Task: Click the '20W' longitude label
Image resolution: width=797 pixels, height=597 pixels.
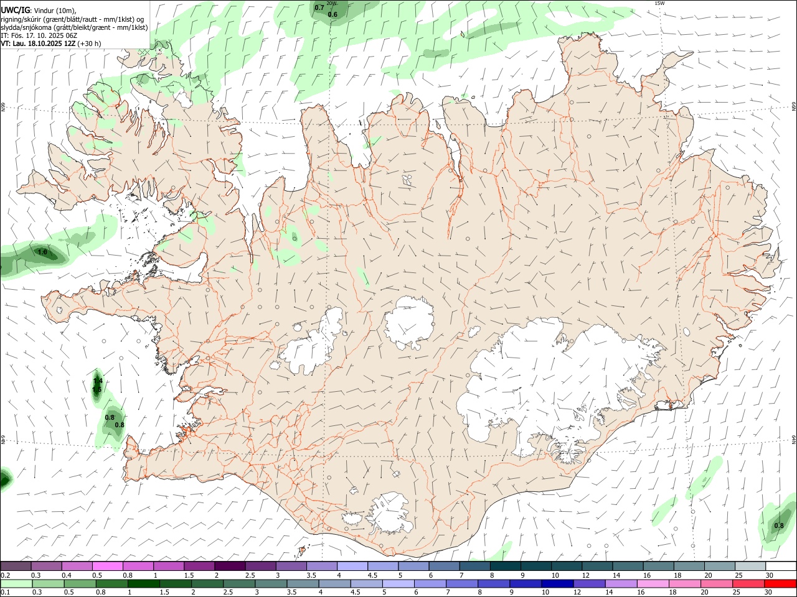Action: [x=331, y=3]
